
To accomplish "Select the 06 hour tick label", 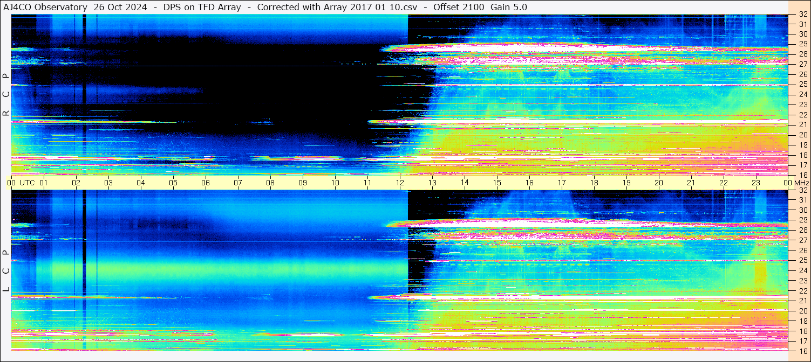I will [x=206, y=183].
